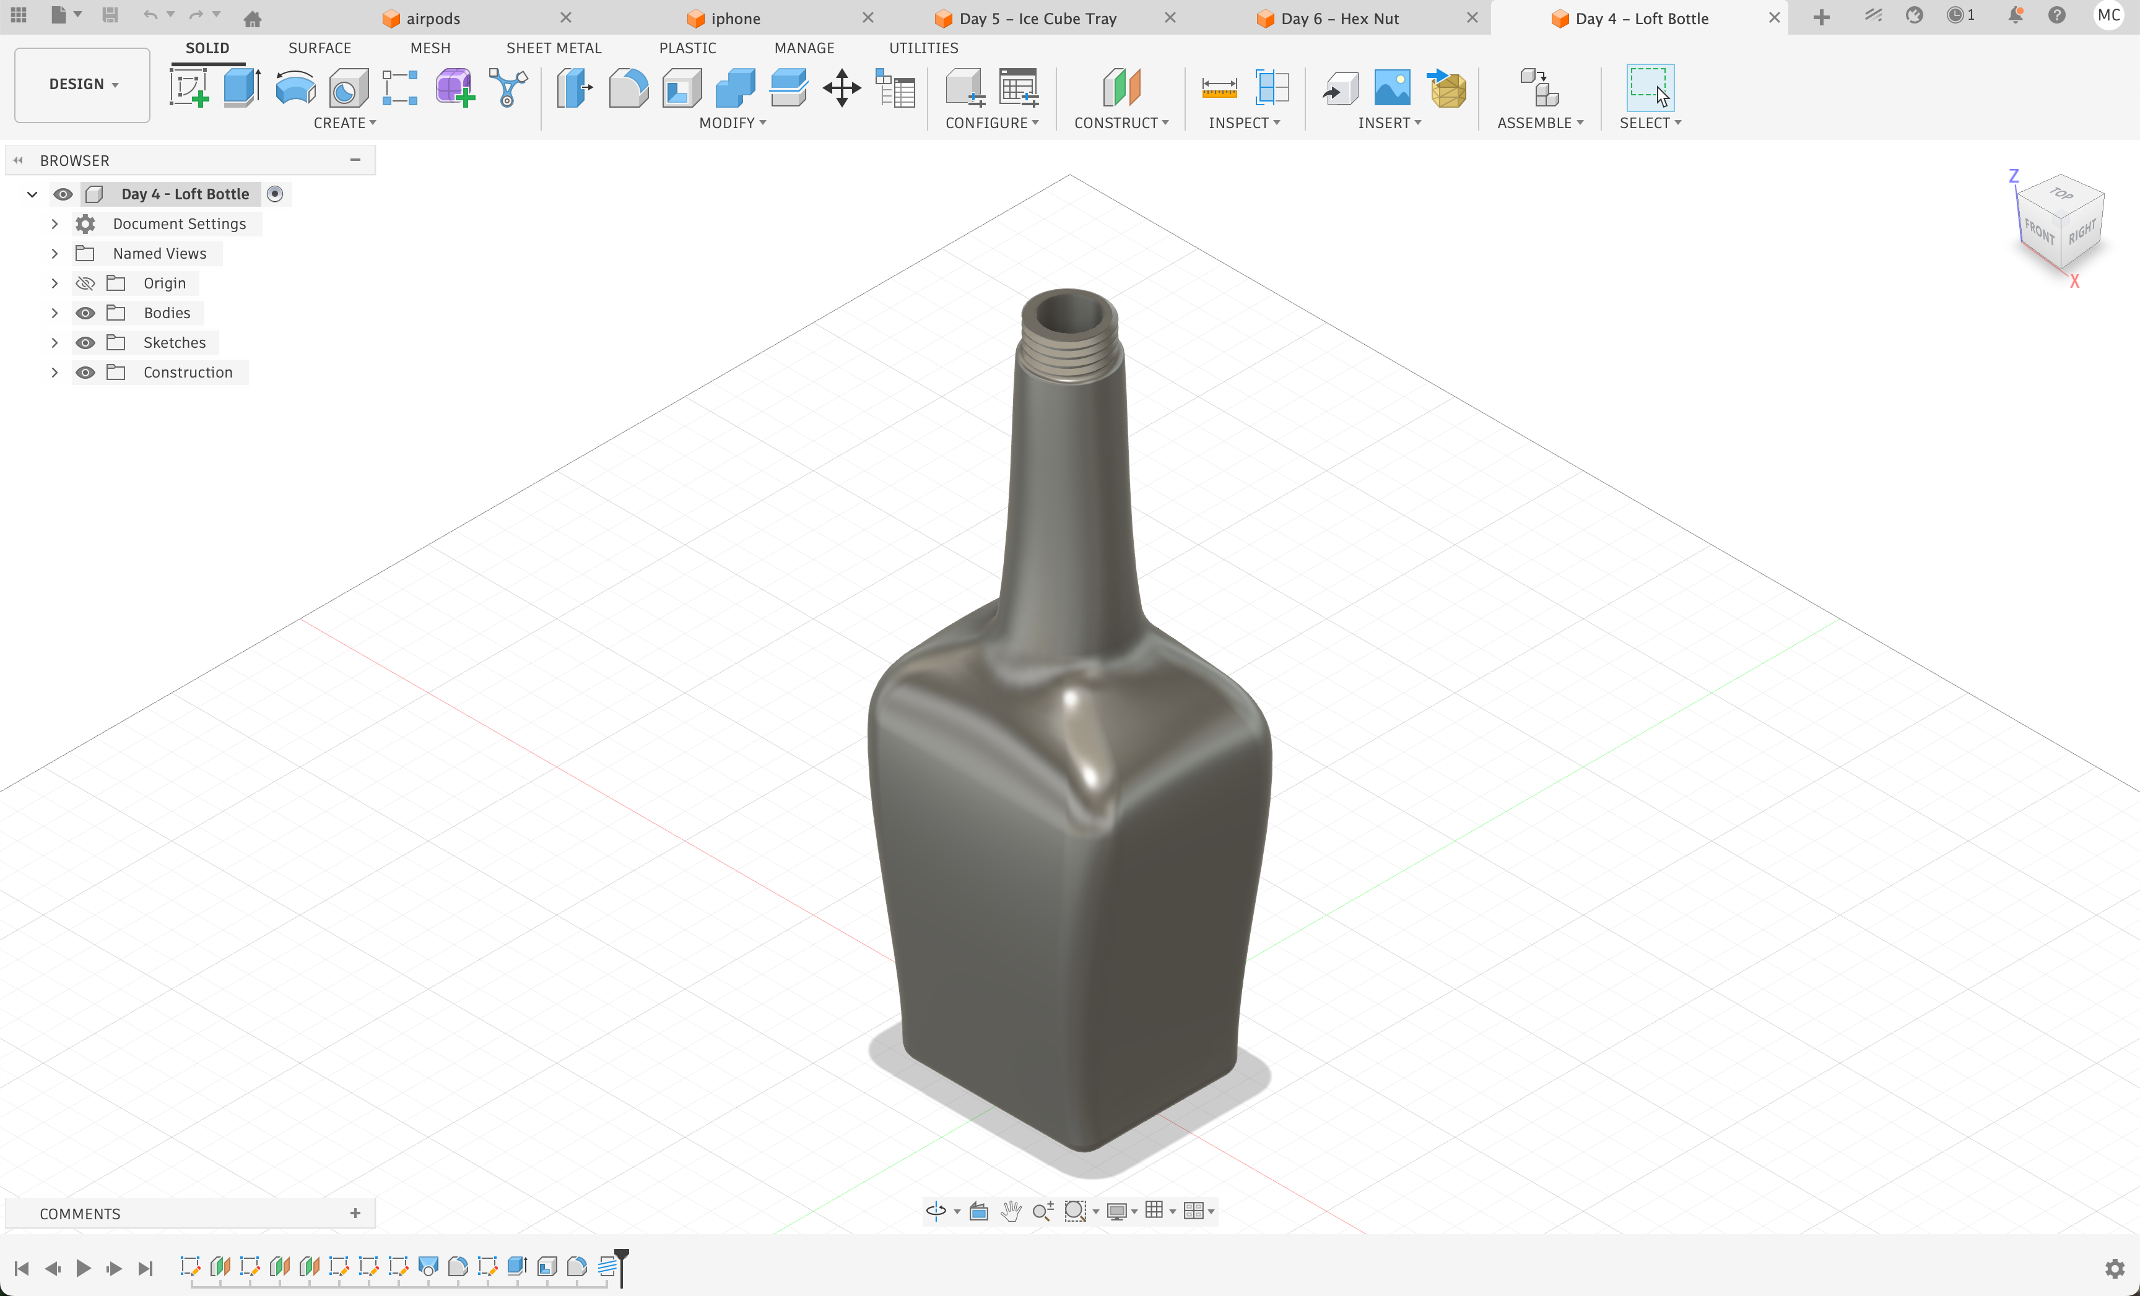Viewport: 2140px width, 1296px height.
Task: Click the Insert Canvas image icon
Action: pos(1392,88)
